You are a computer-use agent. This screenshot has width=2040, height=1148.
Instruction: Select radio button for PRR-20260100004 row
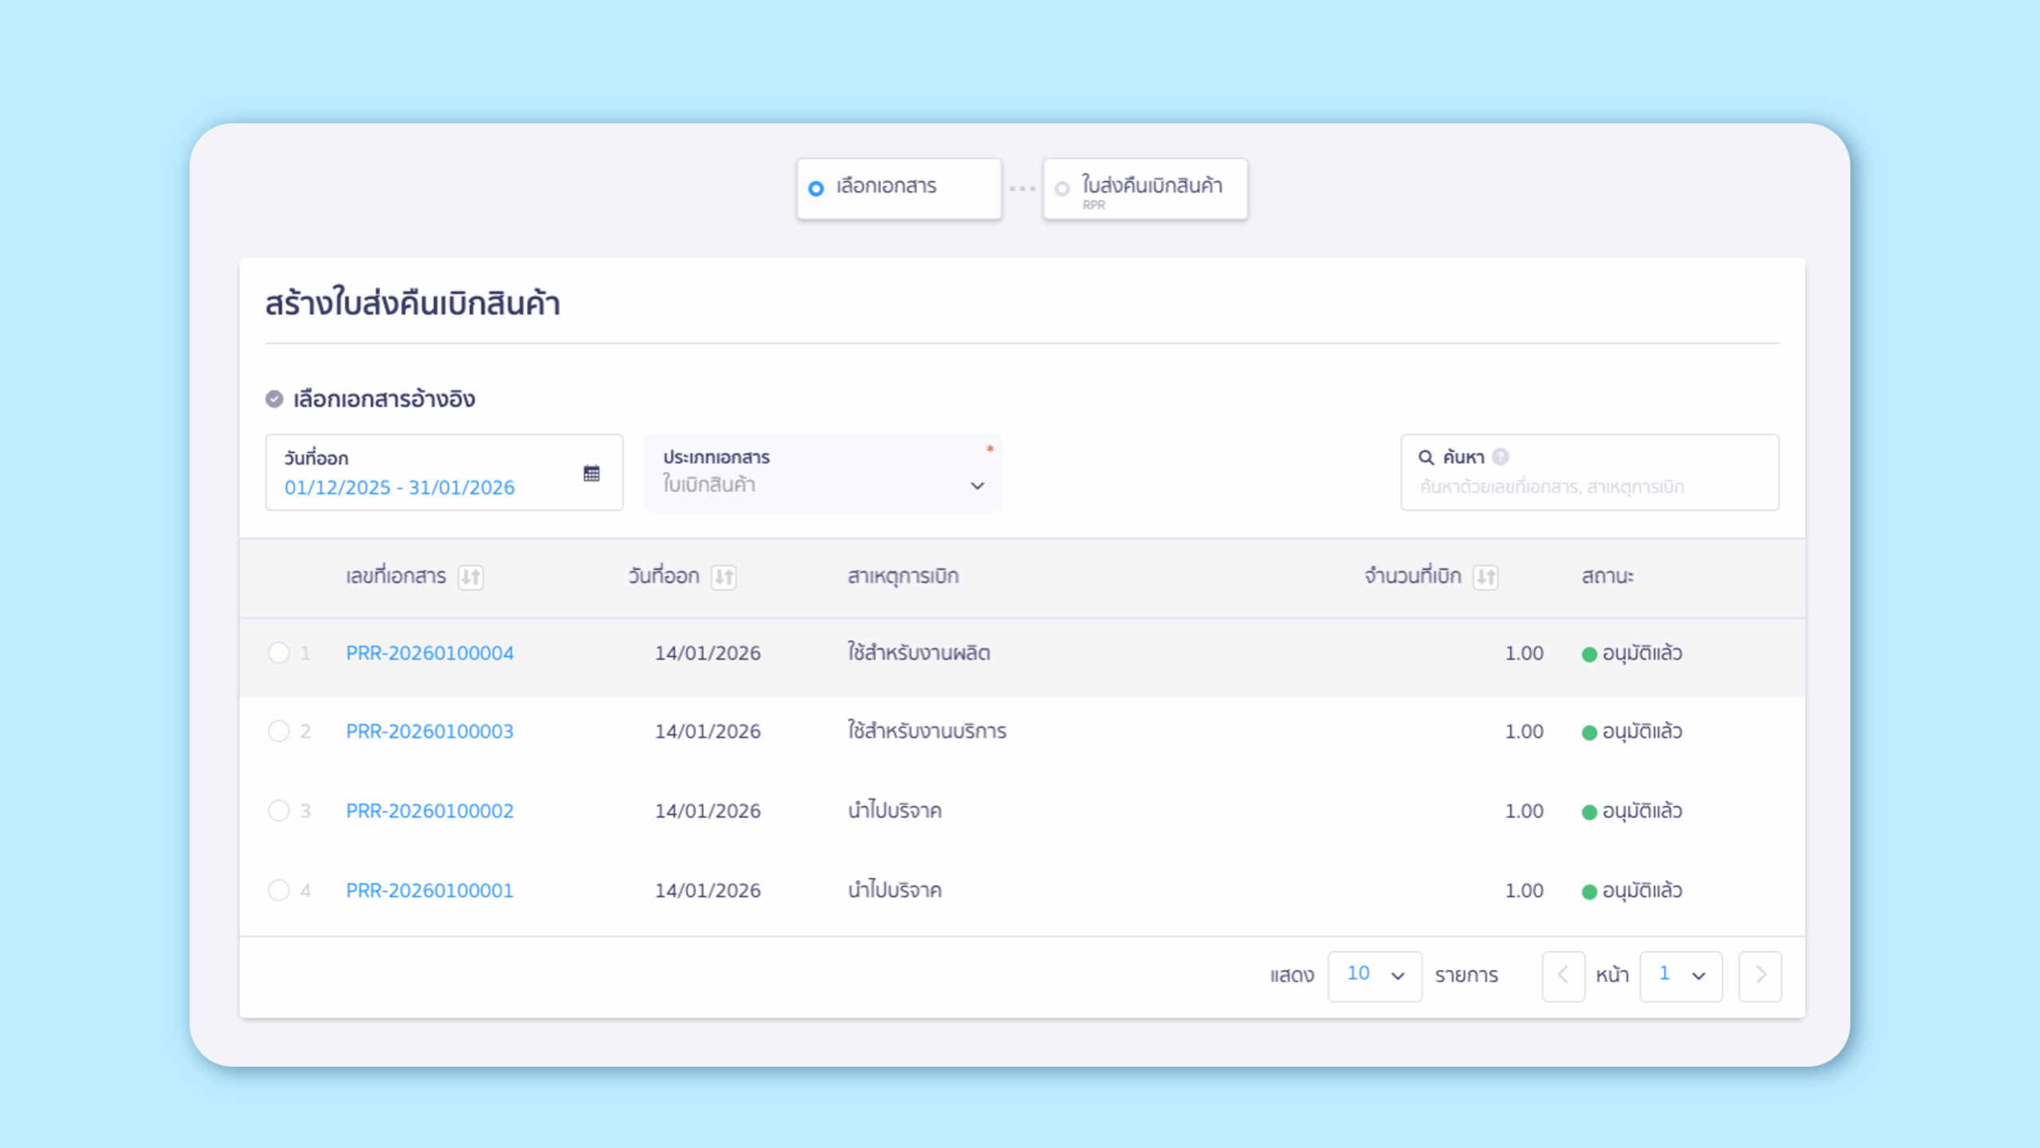pos(278,653)
